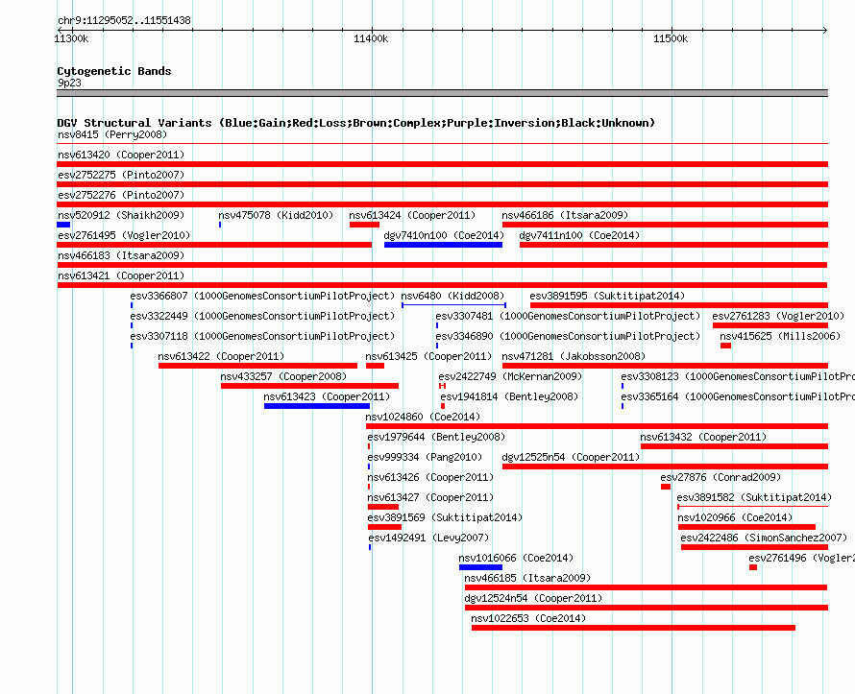Click esv2761495 (Vogler2010) label
The height and width of the screenshot is (694, 855).
[x=124, y=235]
